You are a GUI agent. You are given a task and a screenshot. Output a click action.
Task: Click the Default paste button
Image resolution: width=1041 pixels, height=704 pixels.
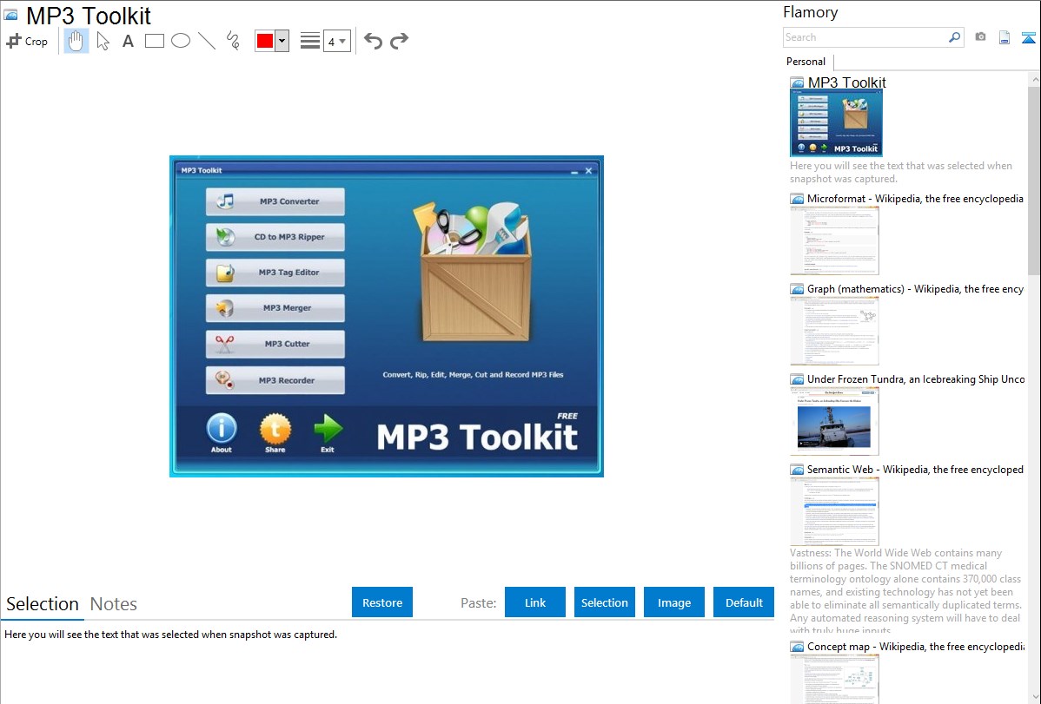tap(744, 602)
